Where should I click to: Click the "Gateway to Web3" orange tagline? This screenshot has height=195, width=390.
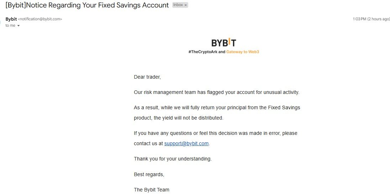pyautogui.click(x=243, y=52)
